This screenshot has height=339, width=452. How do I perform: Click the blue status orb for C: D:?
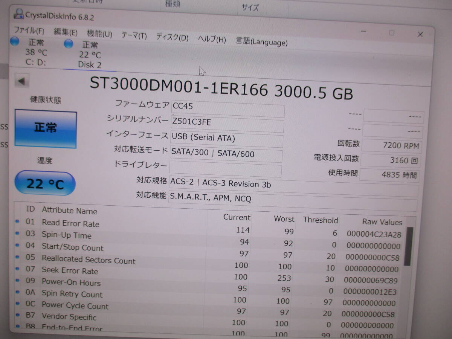click(15, 41)
